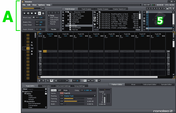Clear the DSP search with X icon
The height and width of the screenshot is (113, 176).
pos(46,89)
